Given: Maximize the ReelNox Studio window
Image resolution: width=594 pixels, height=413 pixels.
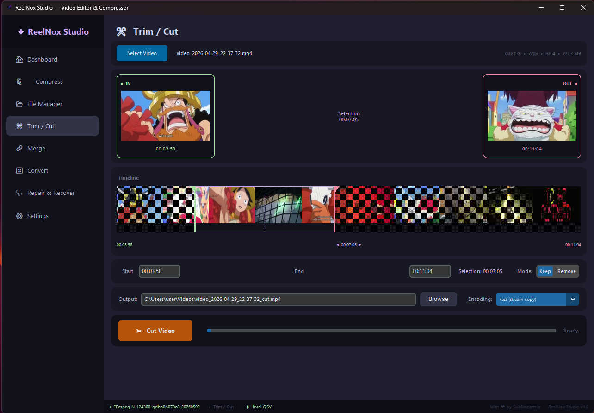Looking at the screenshot, I should [x=562, y=7].
